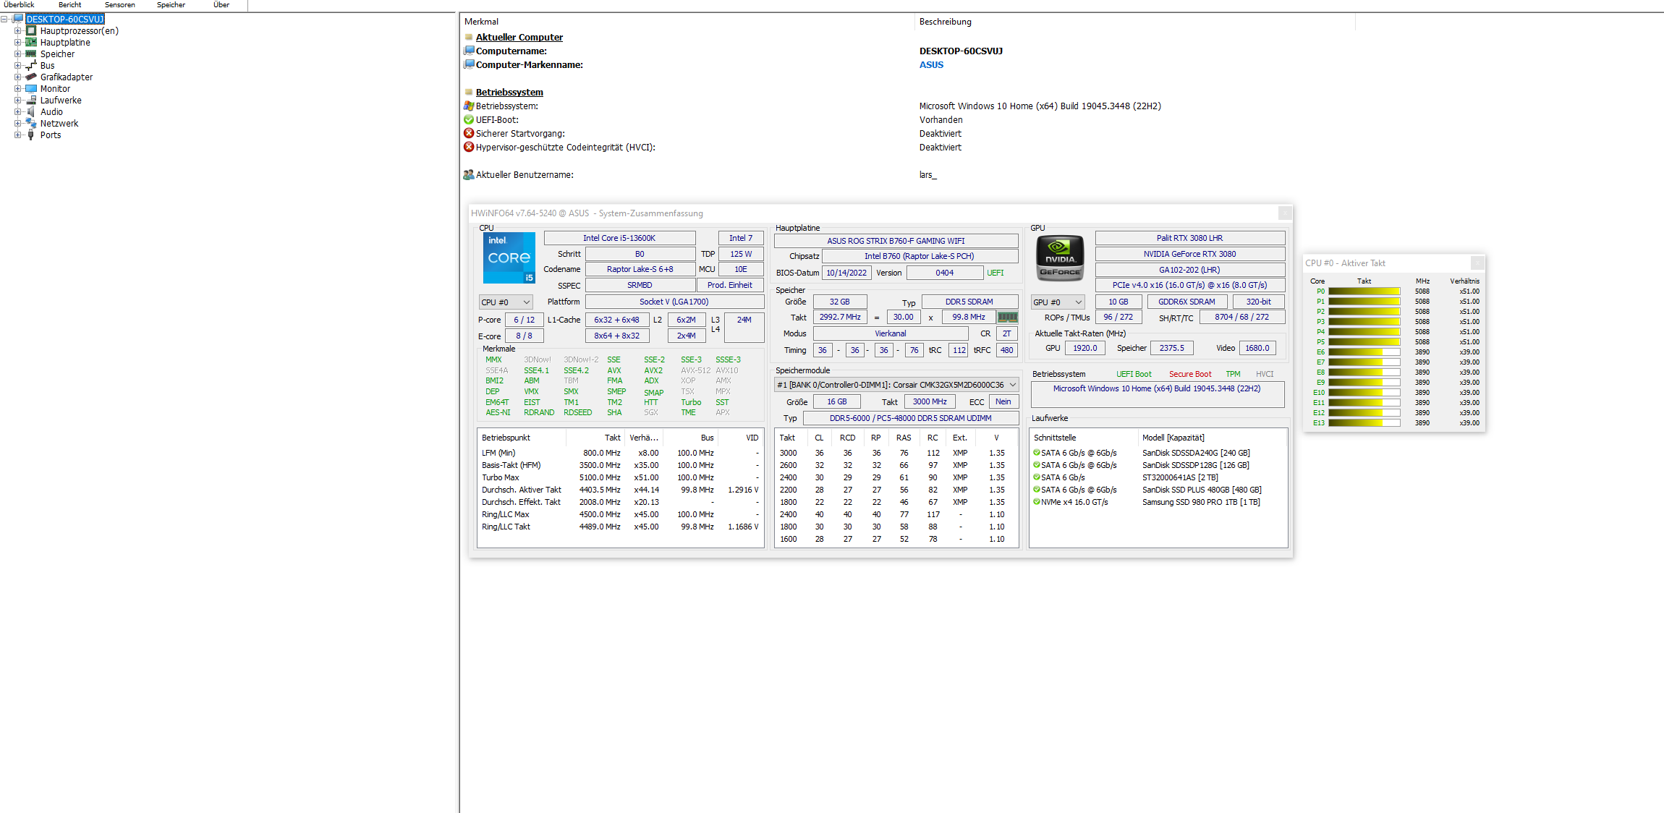Click the P0 core clock bar
Viewport: 1664px width, 813px height.
(x=1364, y=291)
